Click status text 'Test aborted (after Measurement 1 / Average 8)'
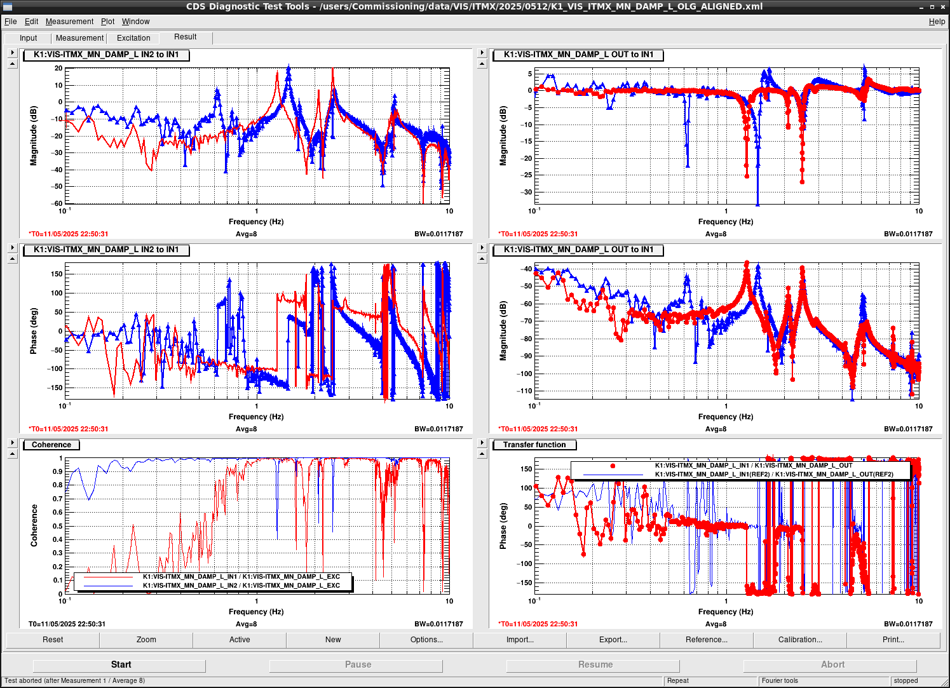950x688 pixels. point(75,680)
